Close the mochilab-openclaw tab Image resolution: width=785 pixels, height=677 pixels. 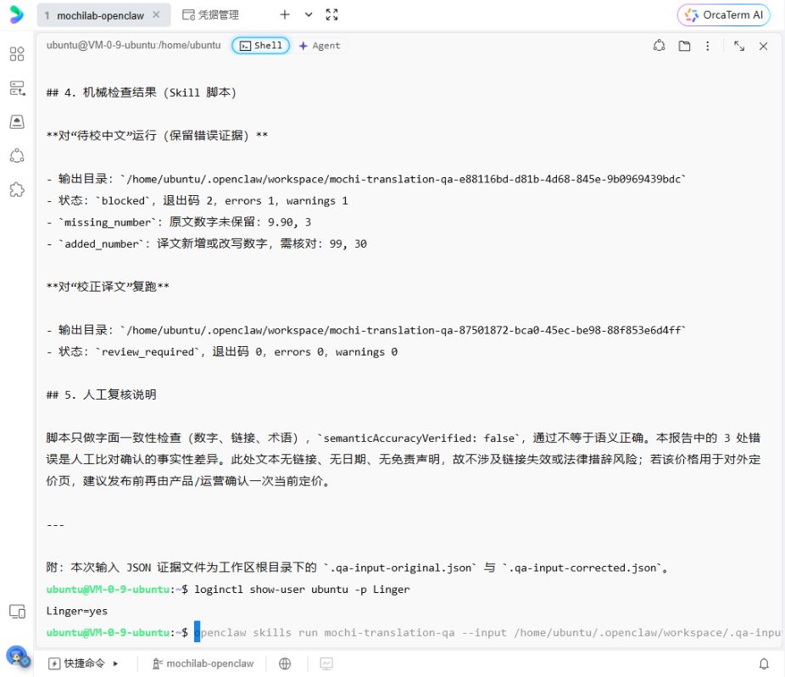pyautogui.click(x=156, y=15)
